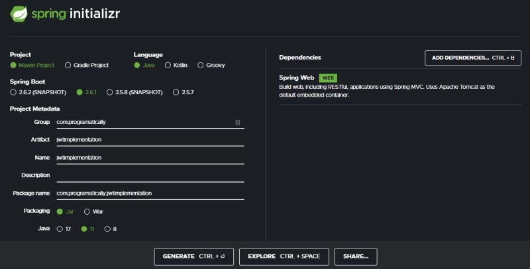
Task: Choose Groovy as the language
Action: click(x=201, y=65)
